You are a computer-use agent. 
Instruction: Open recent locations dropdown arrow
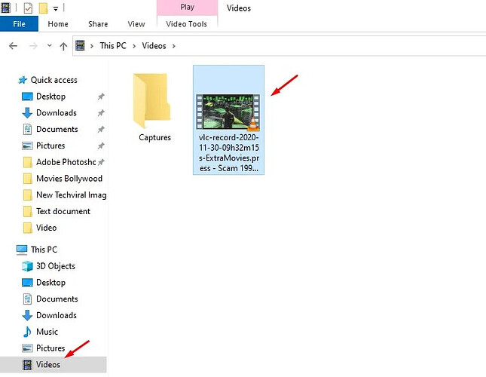click(49, 45)
